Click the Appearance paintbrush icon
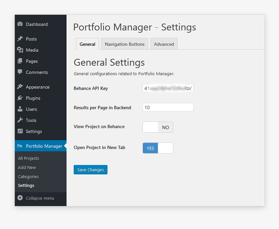Viewport: 279px width, 229px height. (x=20, y=87)
